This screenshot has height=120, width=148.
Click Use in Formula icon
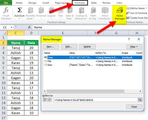click(128, 13)
